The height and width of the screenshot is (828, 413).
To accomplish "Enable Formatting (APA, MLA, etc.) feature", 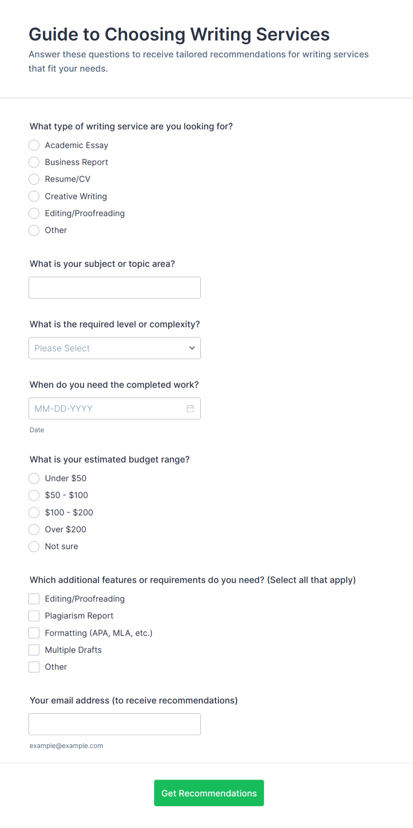I will [x=34, y=632].
